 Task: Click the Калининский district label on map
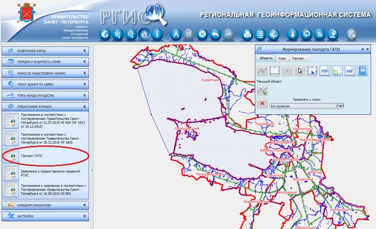click(303, 129)
